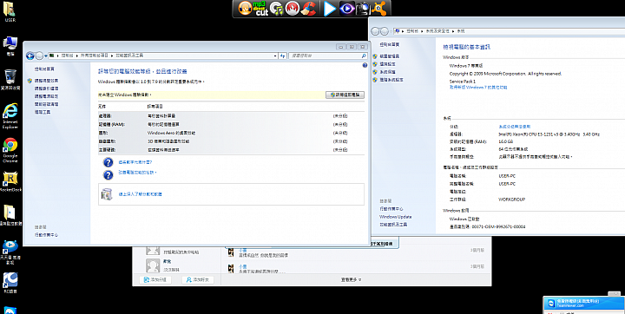Image resolution: width=625 pixels, height=314 pixels.
Task: Launch Google Chrome from the desktop
Action: coord(10,151)
